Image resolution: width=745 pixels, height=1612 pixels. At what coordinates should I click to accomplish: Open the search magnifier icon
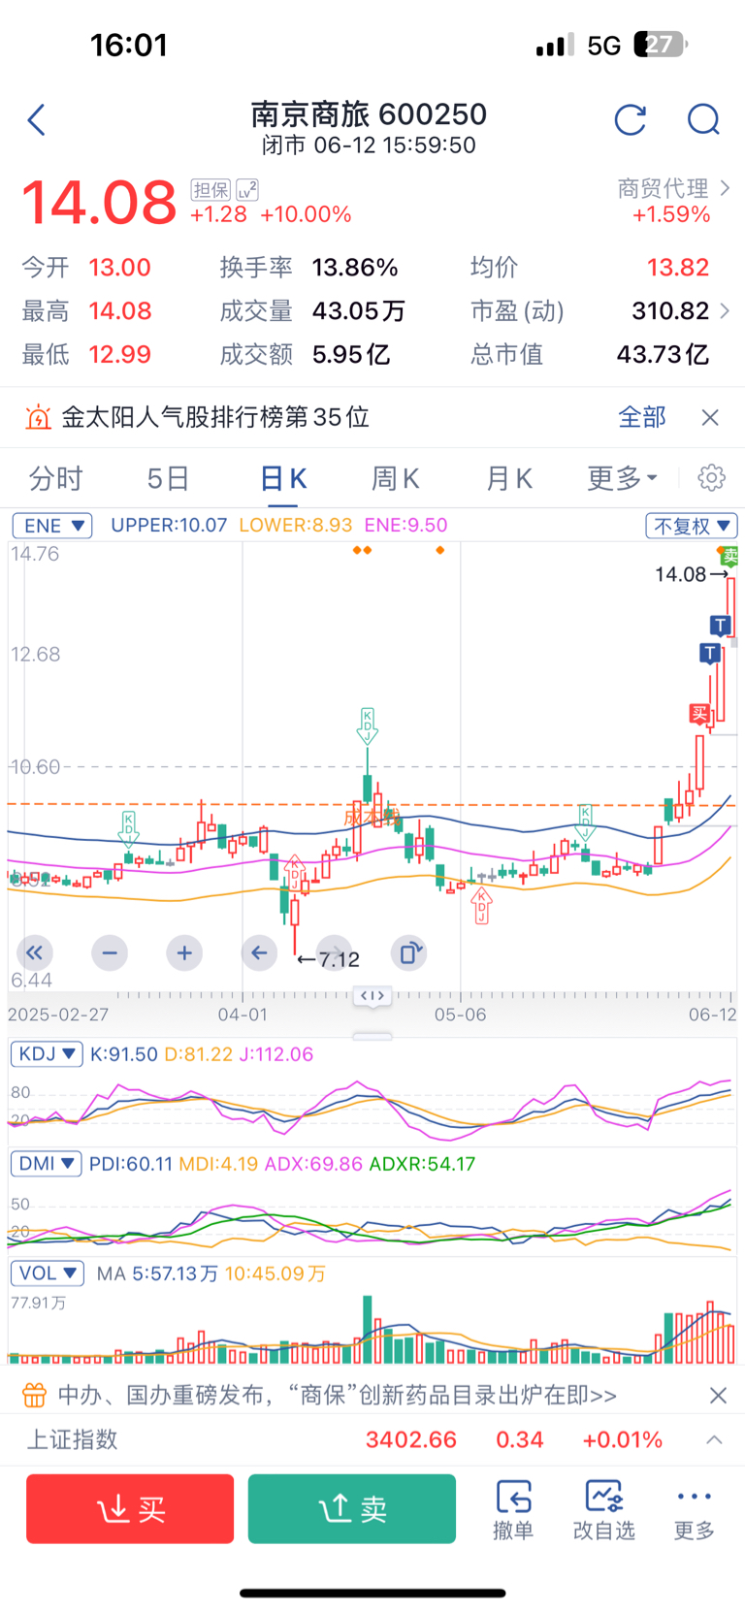[x=703, y=120]
